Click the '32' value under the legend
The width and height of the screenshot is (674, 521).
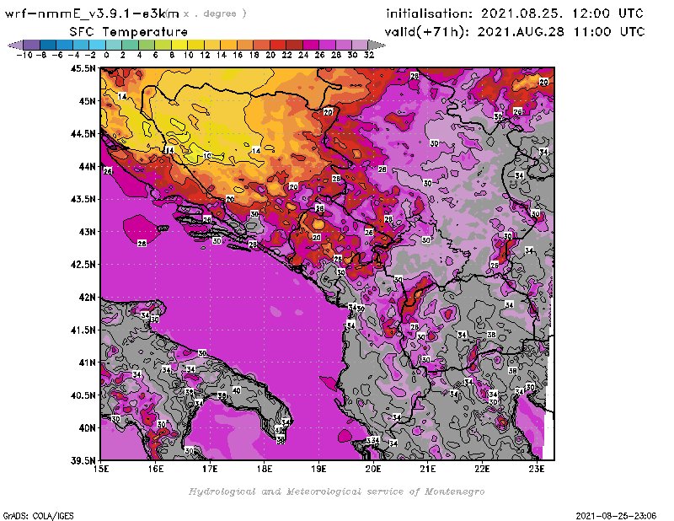coord(369,55)
